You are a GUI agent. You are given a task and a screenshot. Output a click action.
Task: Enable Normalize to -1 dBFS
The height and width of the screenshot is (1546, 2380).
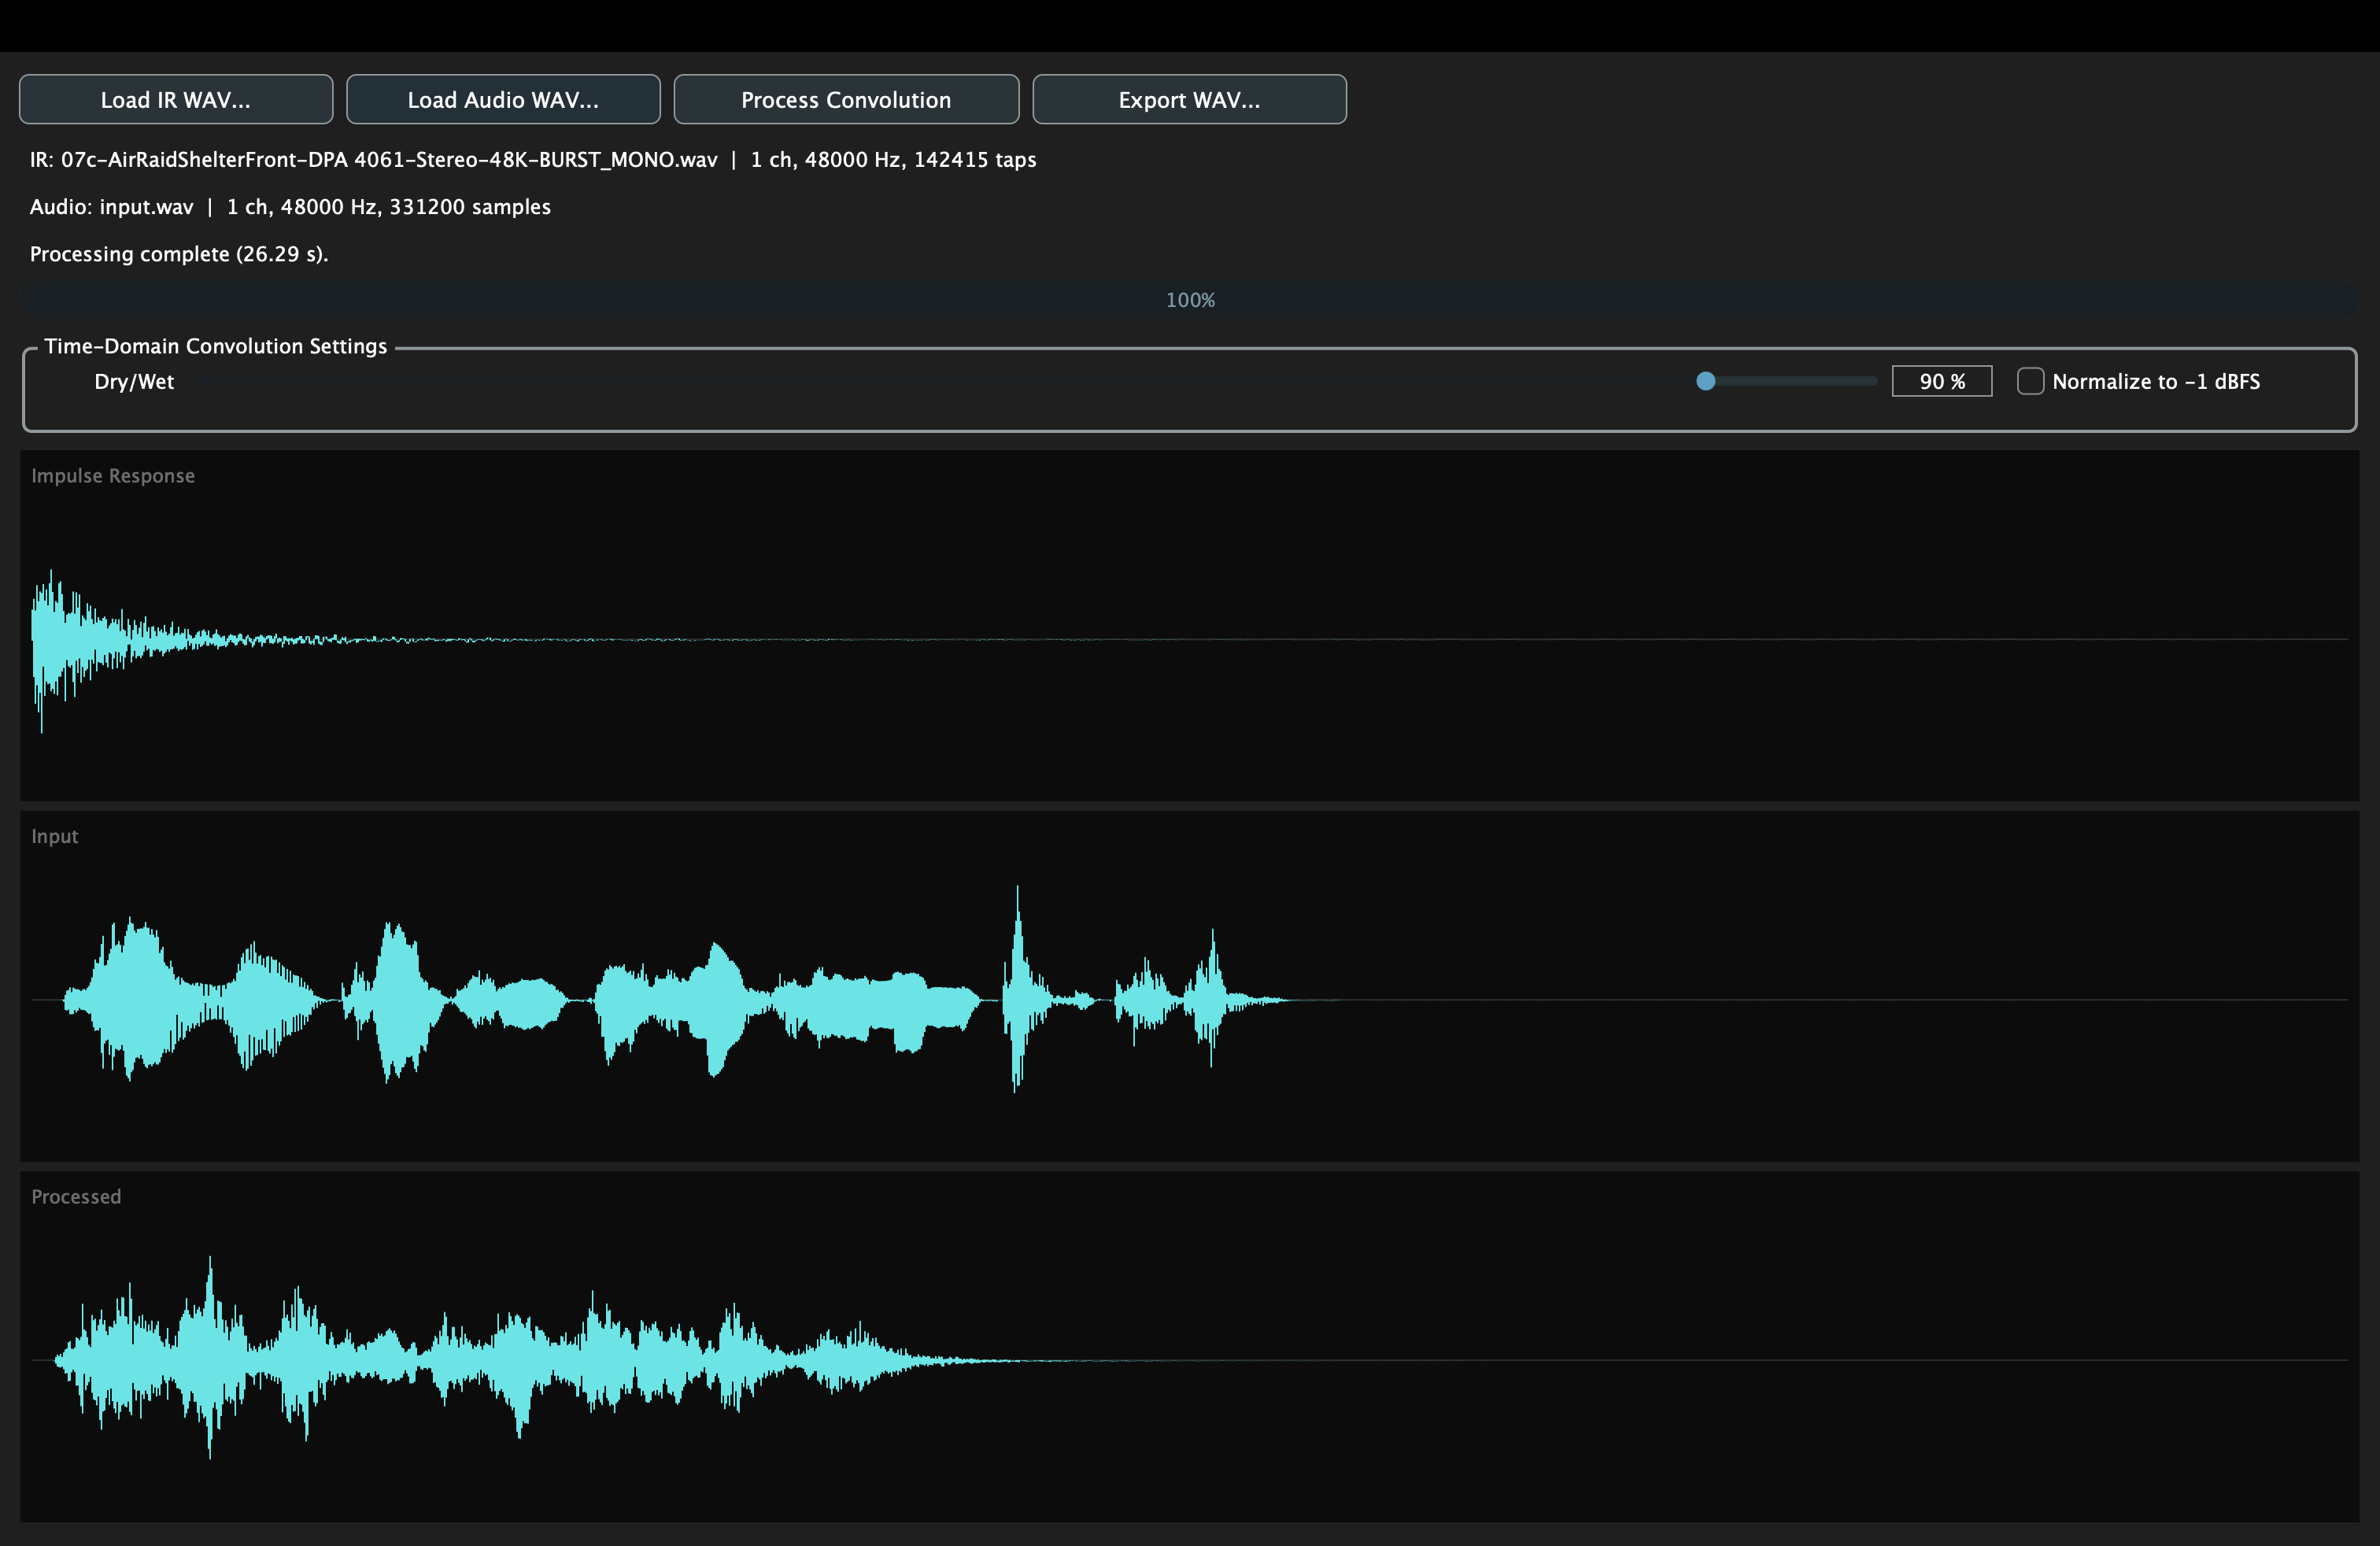coord(2031,381)
